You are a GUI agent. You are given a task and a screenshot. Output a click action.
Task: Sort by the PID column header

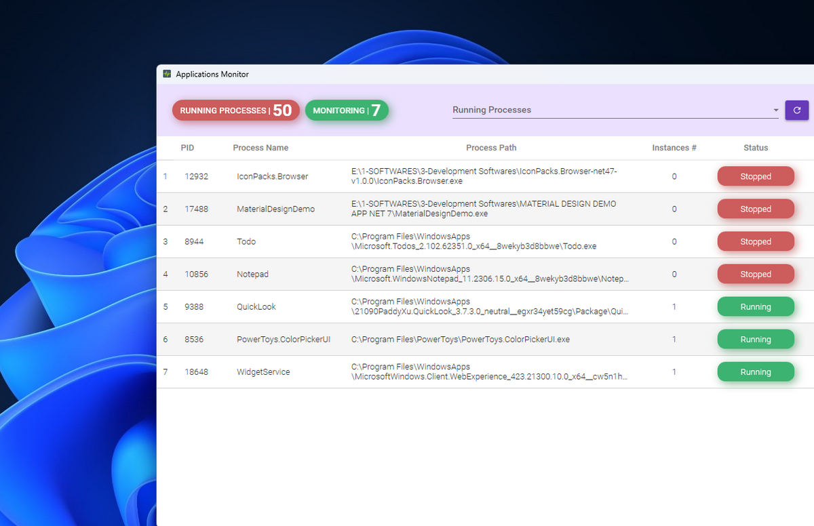(x=187, y=148)
